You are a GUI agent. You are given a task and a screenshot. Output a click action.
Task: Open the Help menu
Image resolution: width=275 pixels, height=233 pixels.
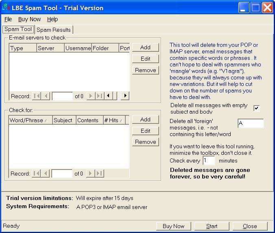(x=52, y=19)
